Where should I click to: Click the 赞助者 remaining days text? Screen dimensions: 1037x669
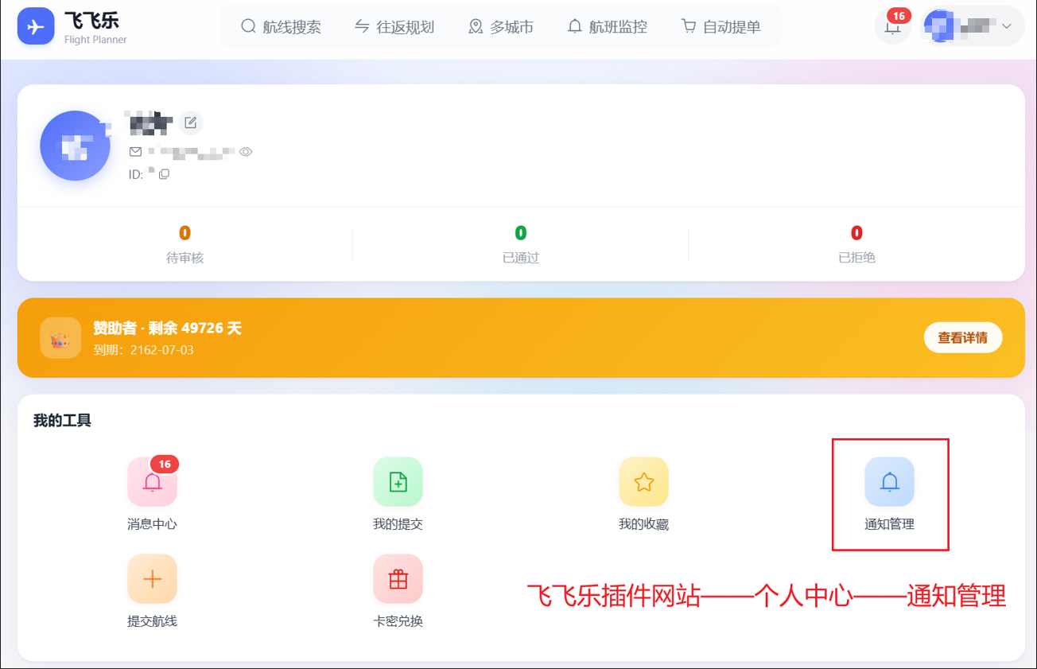click(167, 328)
